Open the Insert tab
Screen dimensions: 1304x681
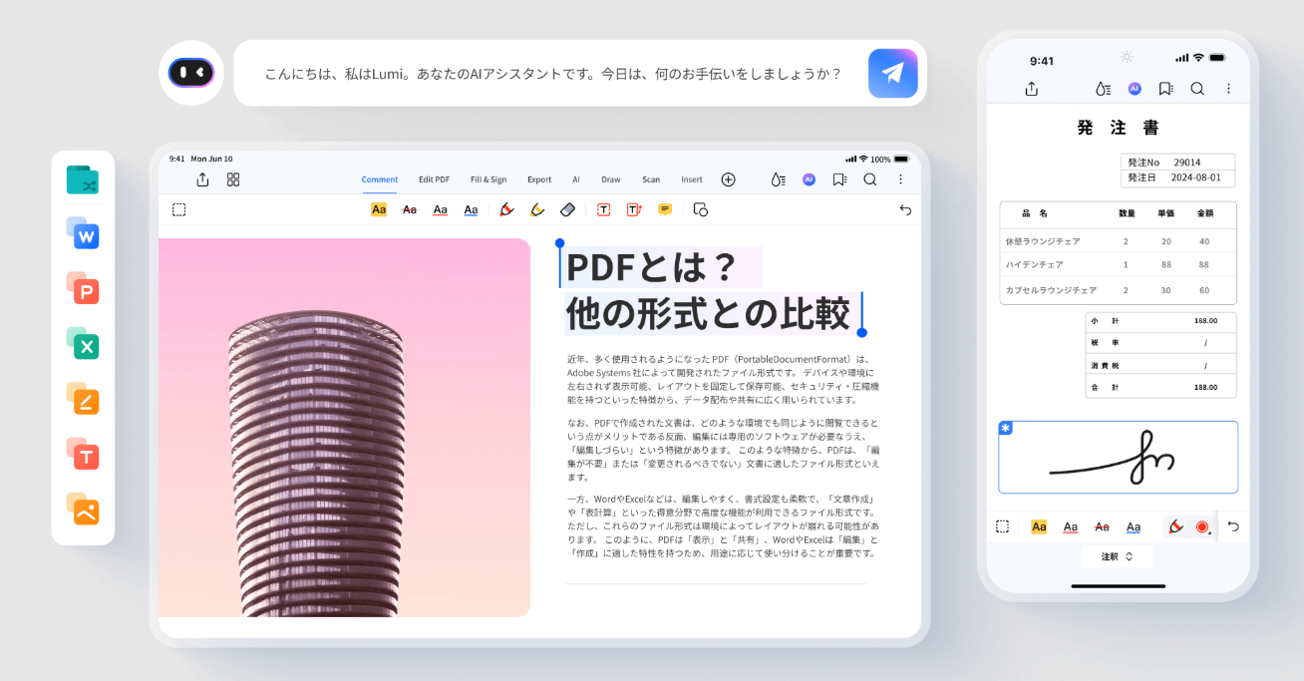692,179
